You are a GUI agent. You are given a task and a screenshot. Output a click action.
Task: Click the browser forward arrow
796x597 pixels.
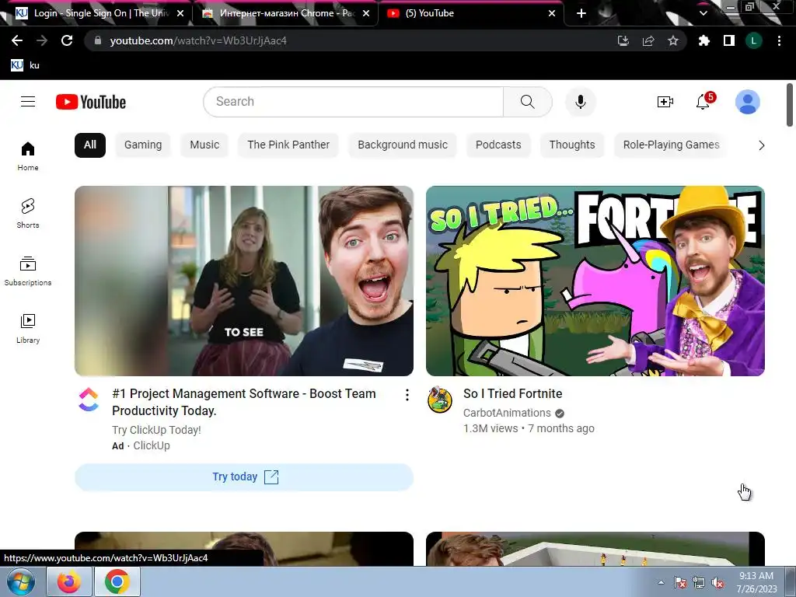[x=42, y=40]
